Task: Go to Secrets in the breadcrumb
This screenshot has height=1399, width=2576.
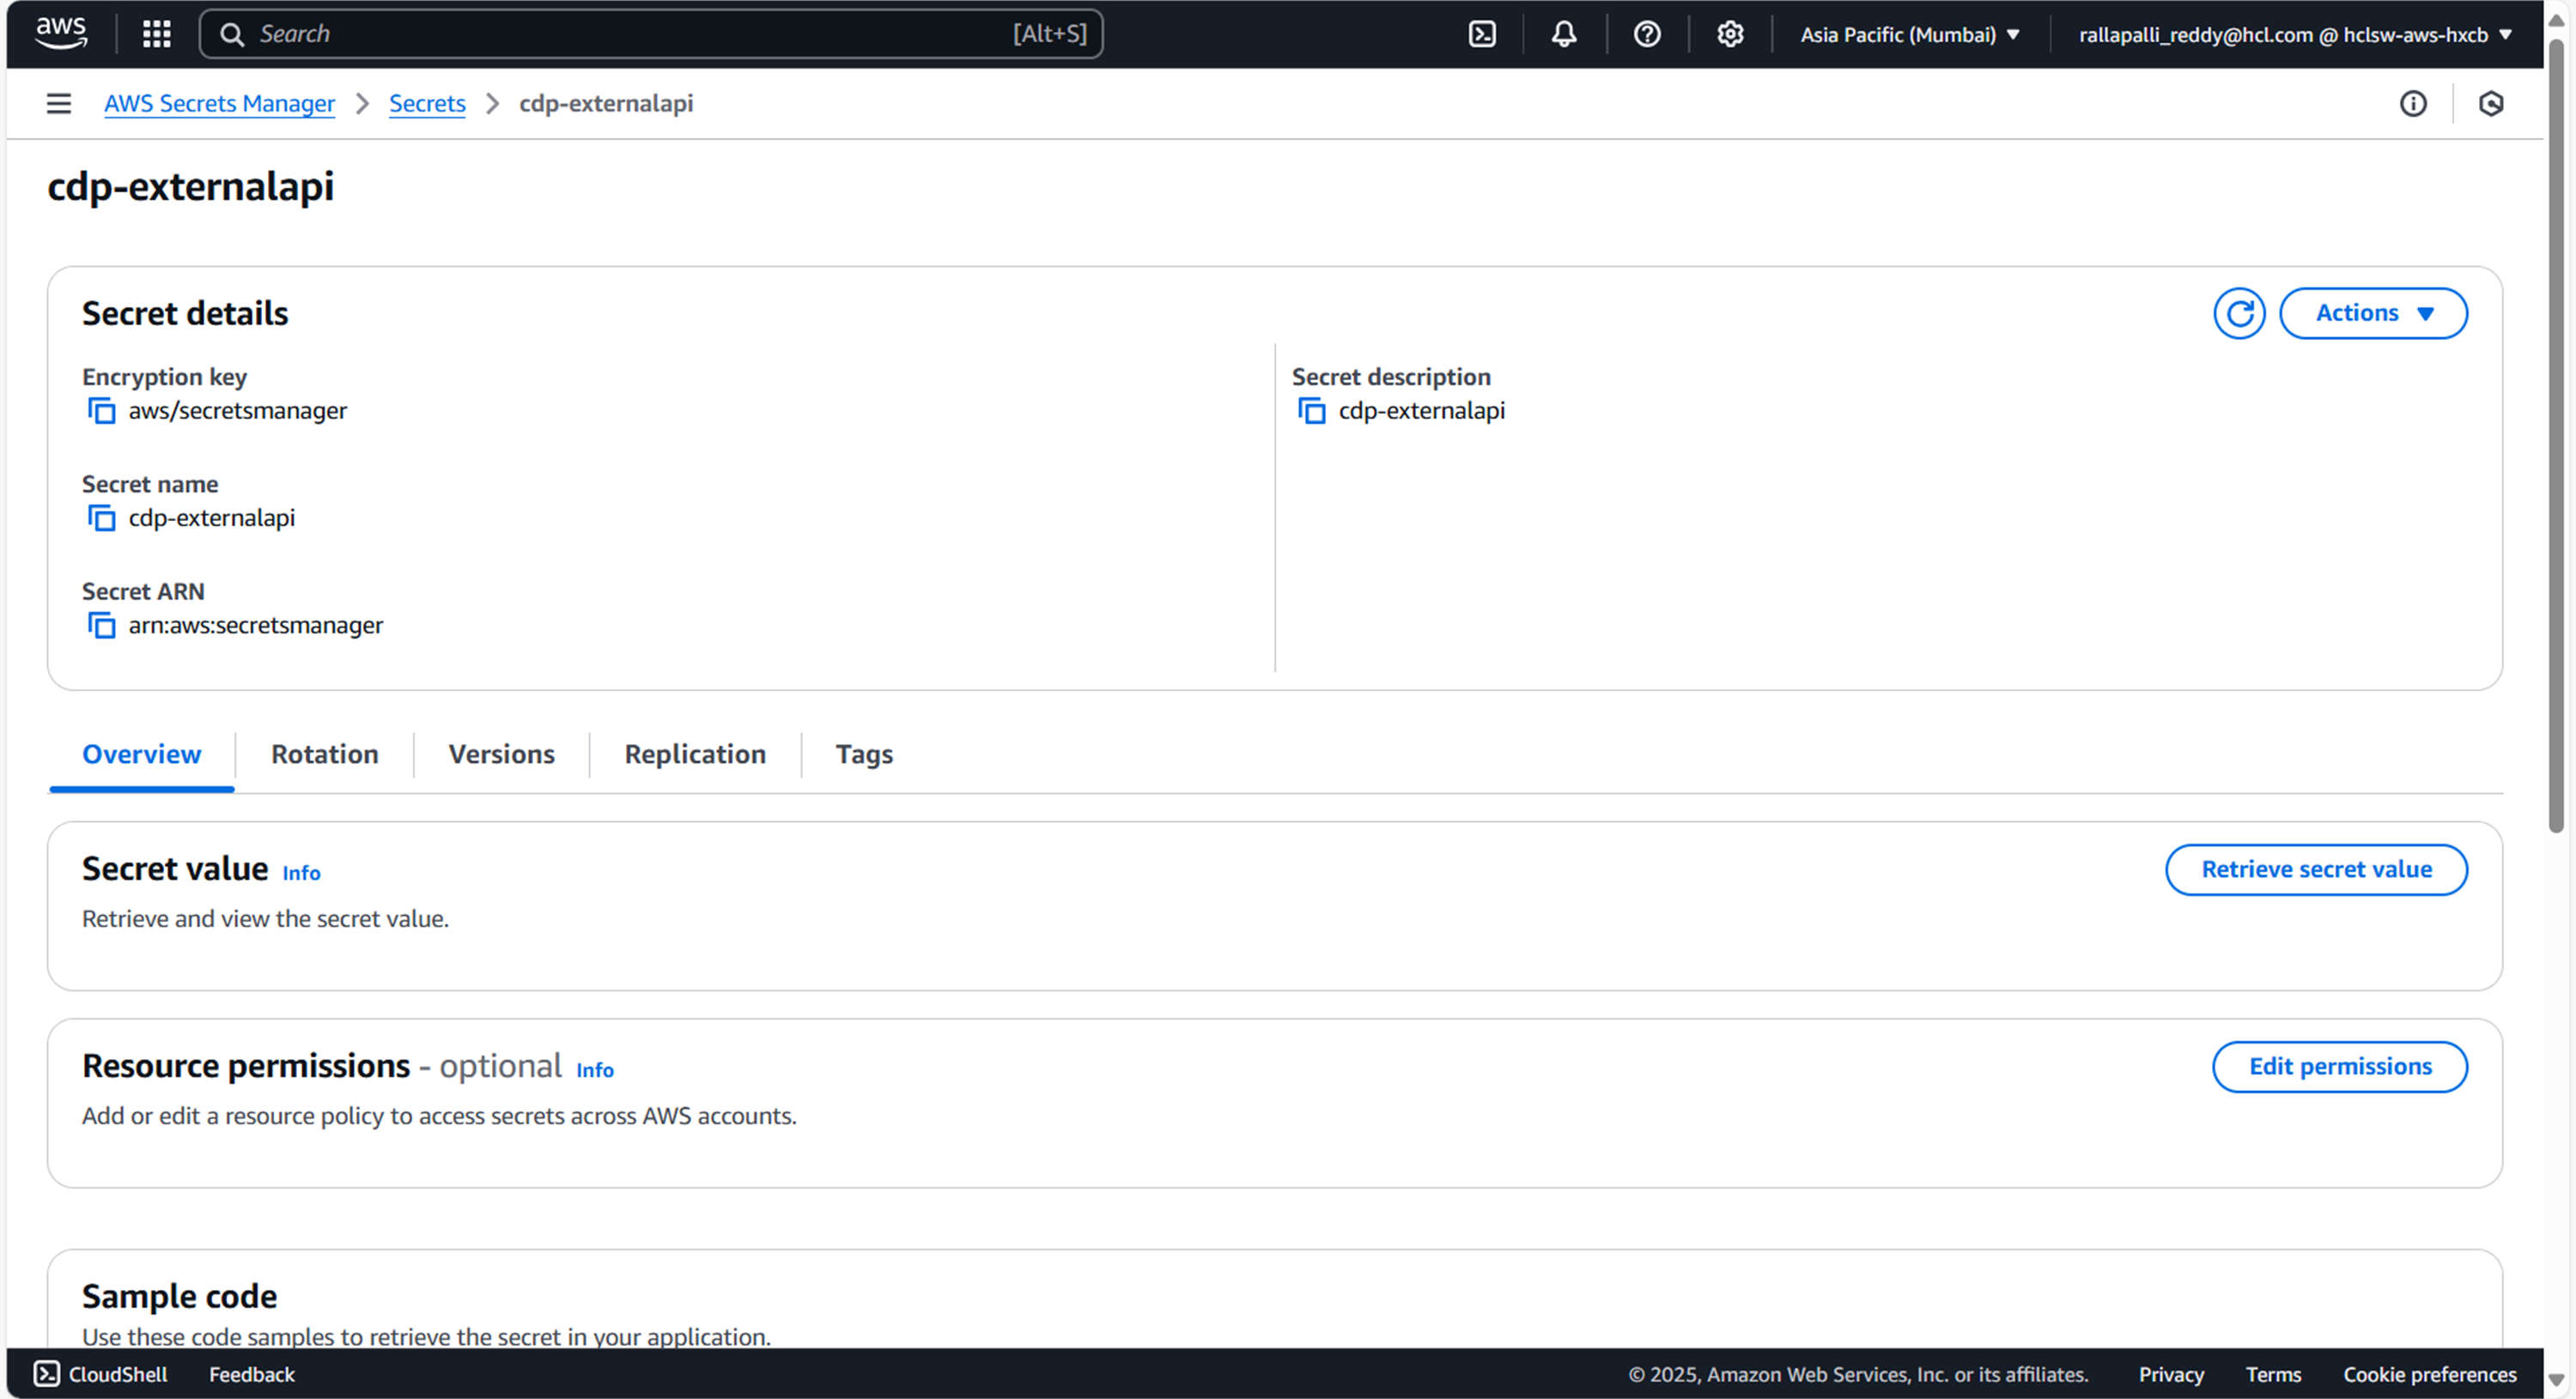Action: point(427,104)
